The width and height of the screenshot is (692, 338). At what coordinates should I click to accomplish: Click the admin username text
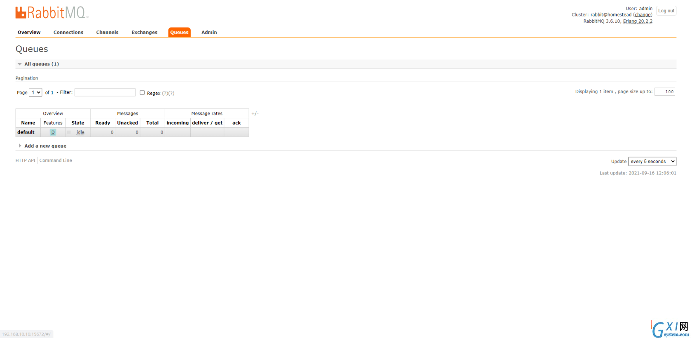coord(645,9)
